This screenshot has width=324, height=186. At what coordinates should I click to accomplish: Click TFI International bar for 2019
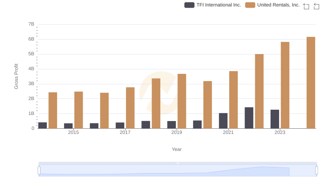[x=171, y=125]
